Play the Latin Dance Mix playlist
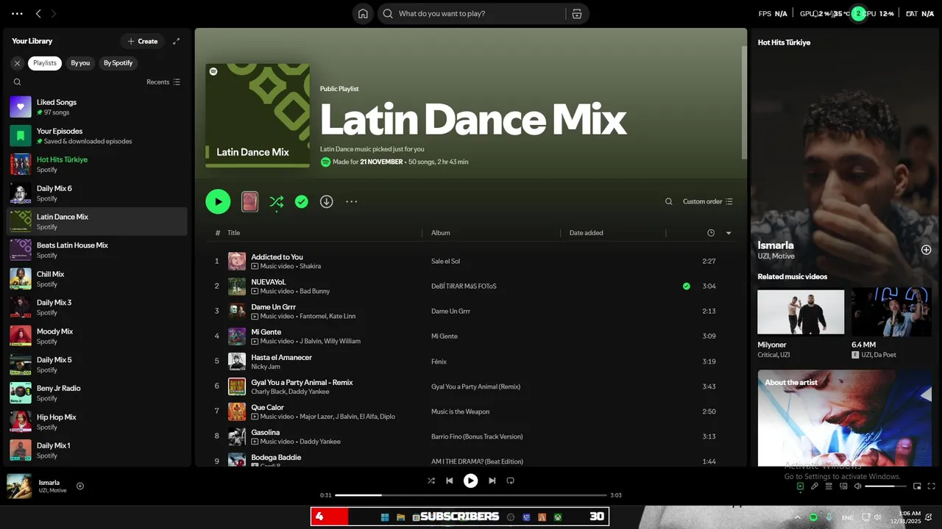This screenshot has width=942, height=529. [x=218, y=201]
